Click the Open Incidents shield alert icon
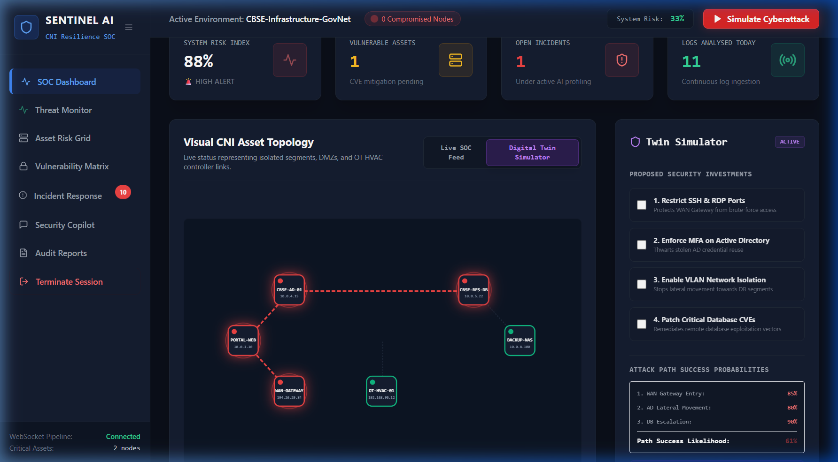 pos(622,60)
